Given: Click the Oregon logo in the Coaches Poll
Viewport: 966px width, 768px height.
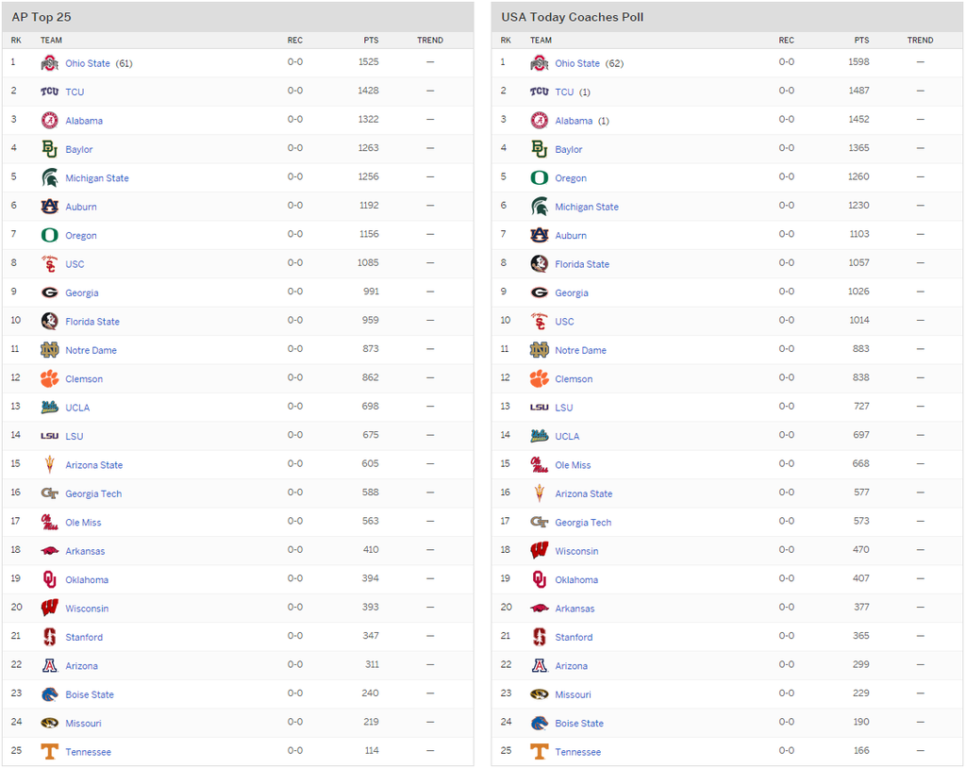Looking at the screenshot, I should coord(539,177).
